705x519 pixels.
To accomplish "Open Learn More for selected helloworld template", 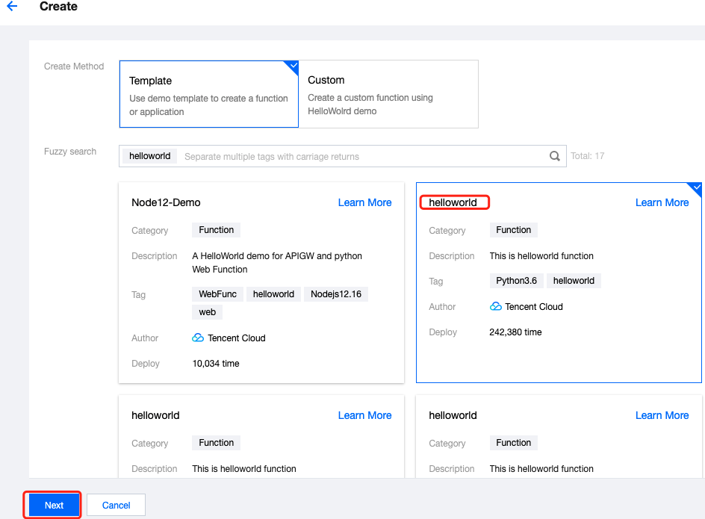I will coord(662,203).
